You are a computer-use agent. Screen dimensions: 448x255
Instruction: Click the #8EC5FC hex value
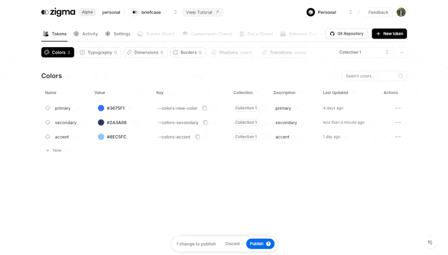[x=116, y=137]
